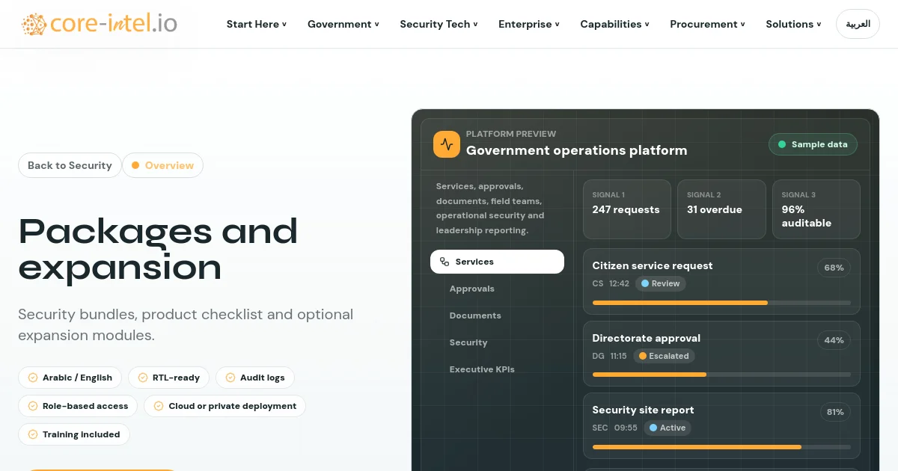Screen dimensions: 898x471
Task: Click the Packages and expansion heading
Action: (158, 249)
